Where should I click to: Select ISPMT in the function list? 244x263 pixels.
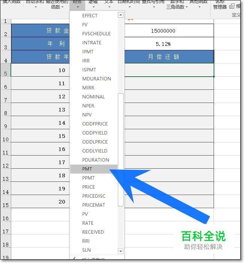pos(94,70)
